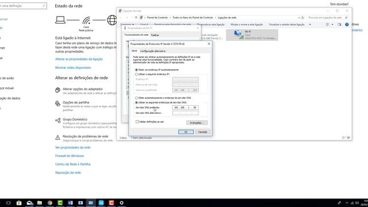Select Utilizar os seguintes endereços de servidor DNS
This screenshot has height=207, width=368.
[x=136, y=102]
